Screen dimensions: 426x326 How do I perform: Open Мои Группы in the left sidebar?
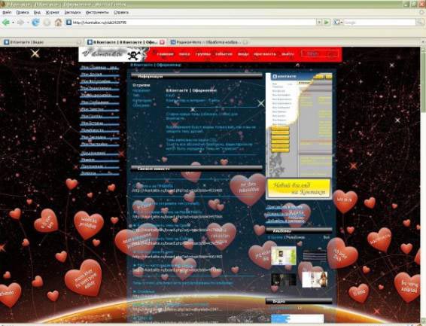[x=99, y=116]
